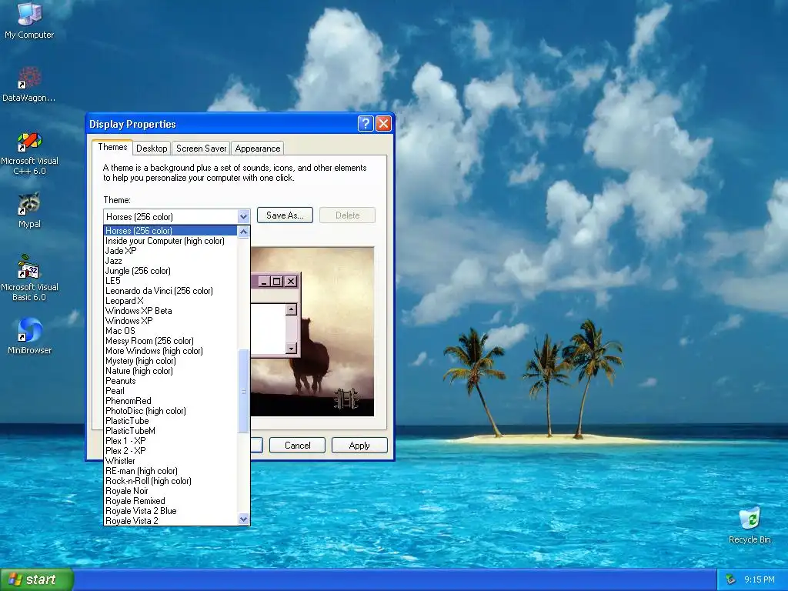
Task: Select the Jazz theme
Action: (x=170, y=261)
